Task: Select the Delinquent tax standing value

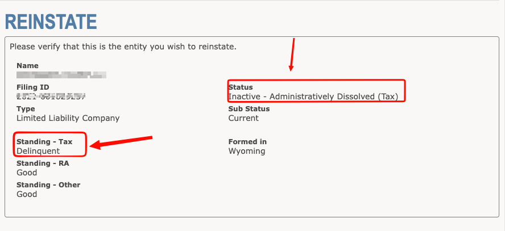Action: (38, 151)
